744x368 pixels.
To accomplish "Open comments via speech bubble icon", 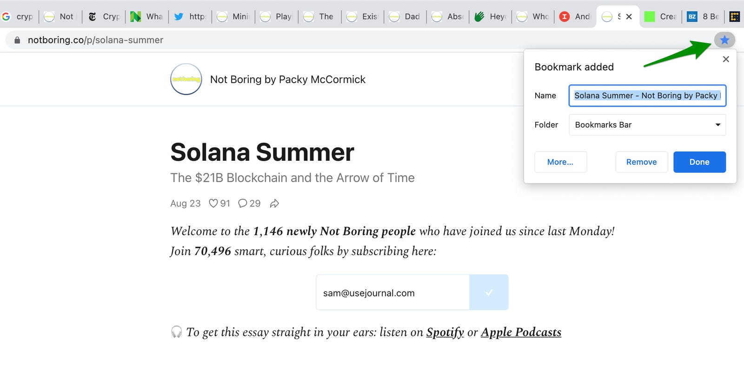I will pyautogui.click(x=242, y=203).
